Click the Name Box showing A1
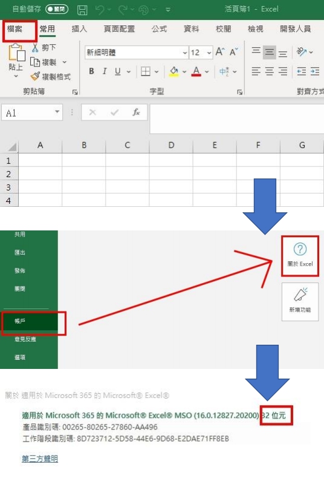The width and height of the screenshot is (324, 479). pyautogui.click(x=32, y=112)
